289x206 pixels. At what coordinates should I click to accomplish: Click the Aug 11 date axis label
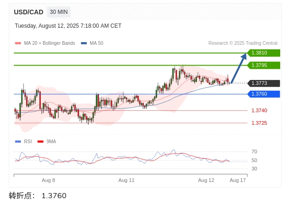(x=126, y=180)
